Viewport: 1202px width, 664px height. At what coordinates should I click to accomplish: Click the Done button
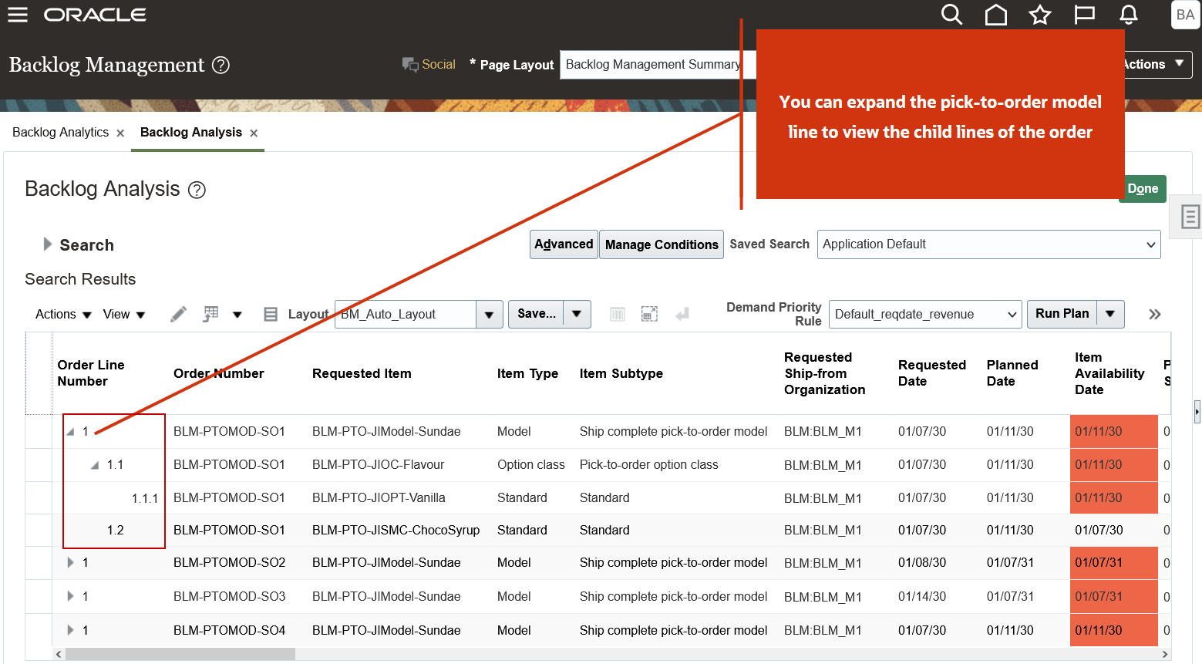tap(1143, 189)
